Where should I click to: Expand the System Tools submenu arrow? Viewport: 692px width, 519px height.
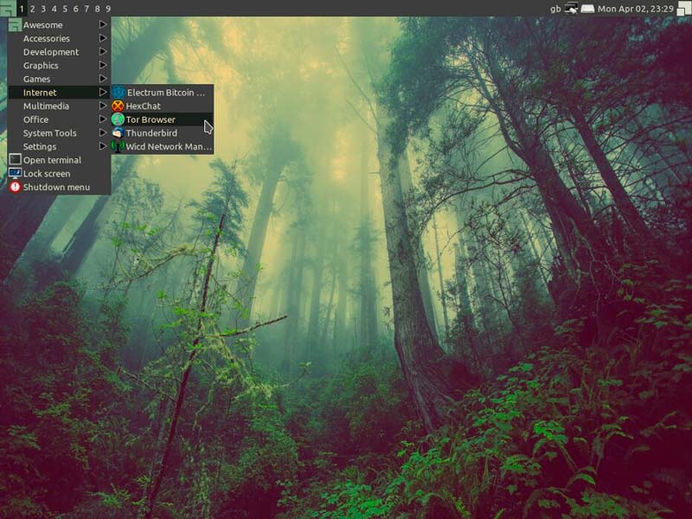[103, 133]
